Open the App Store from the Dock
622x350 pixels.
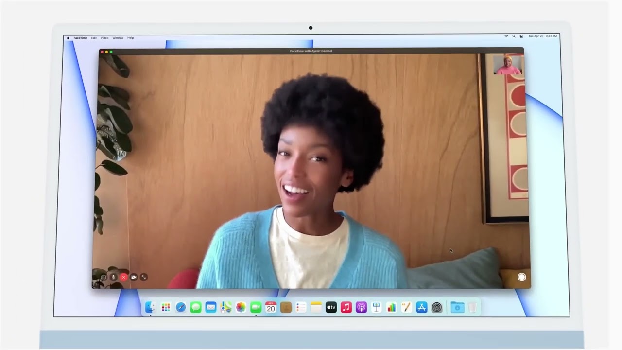pos(422,307)
